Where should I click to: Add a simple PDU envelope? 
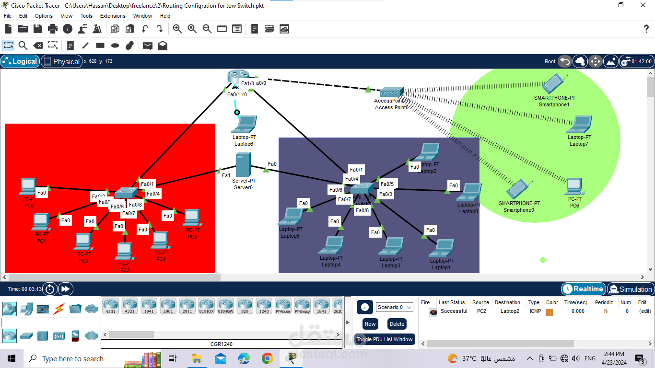(x=148, y=46)
